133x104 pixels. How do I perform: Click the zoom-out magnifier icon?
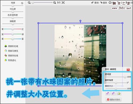(x=29, y=3)
